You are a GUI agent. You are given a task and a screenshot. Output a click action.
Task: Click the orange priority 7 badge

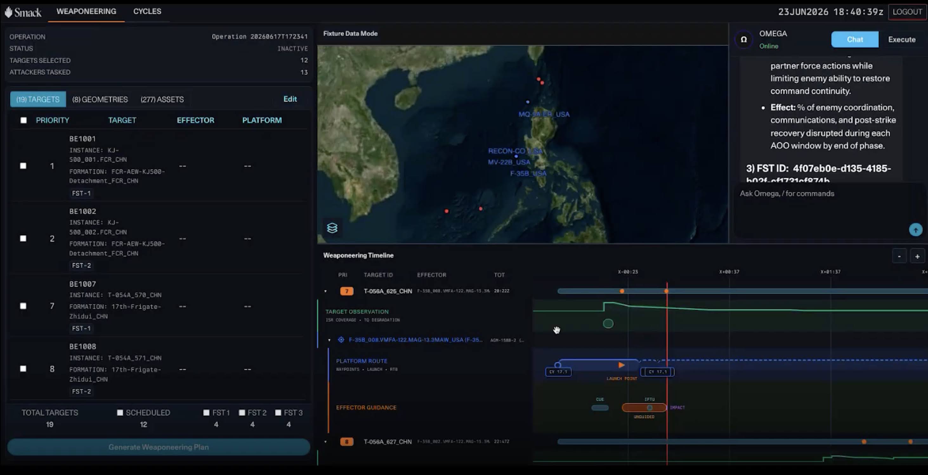click(x=347, y=291)
